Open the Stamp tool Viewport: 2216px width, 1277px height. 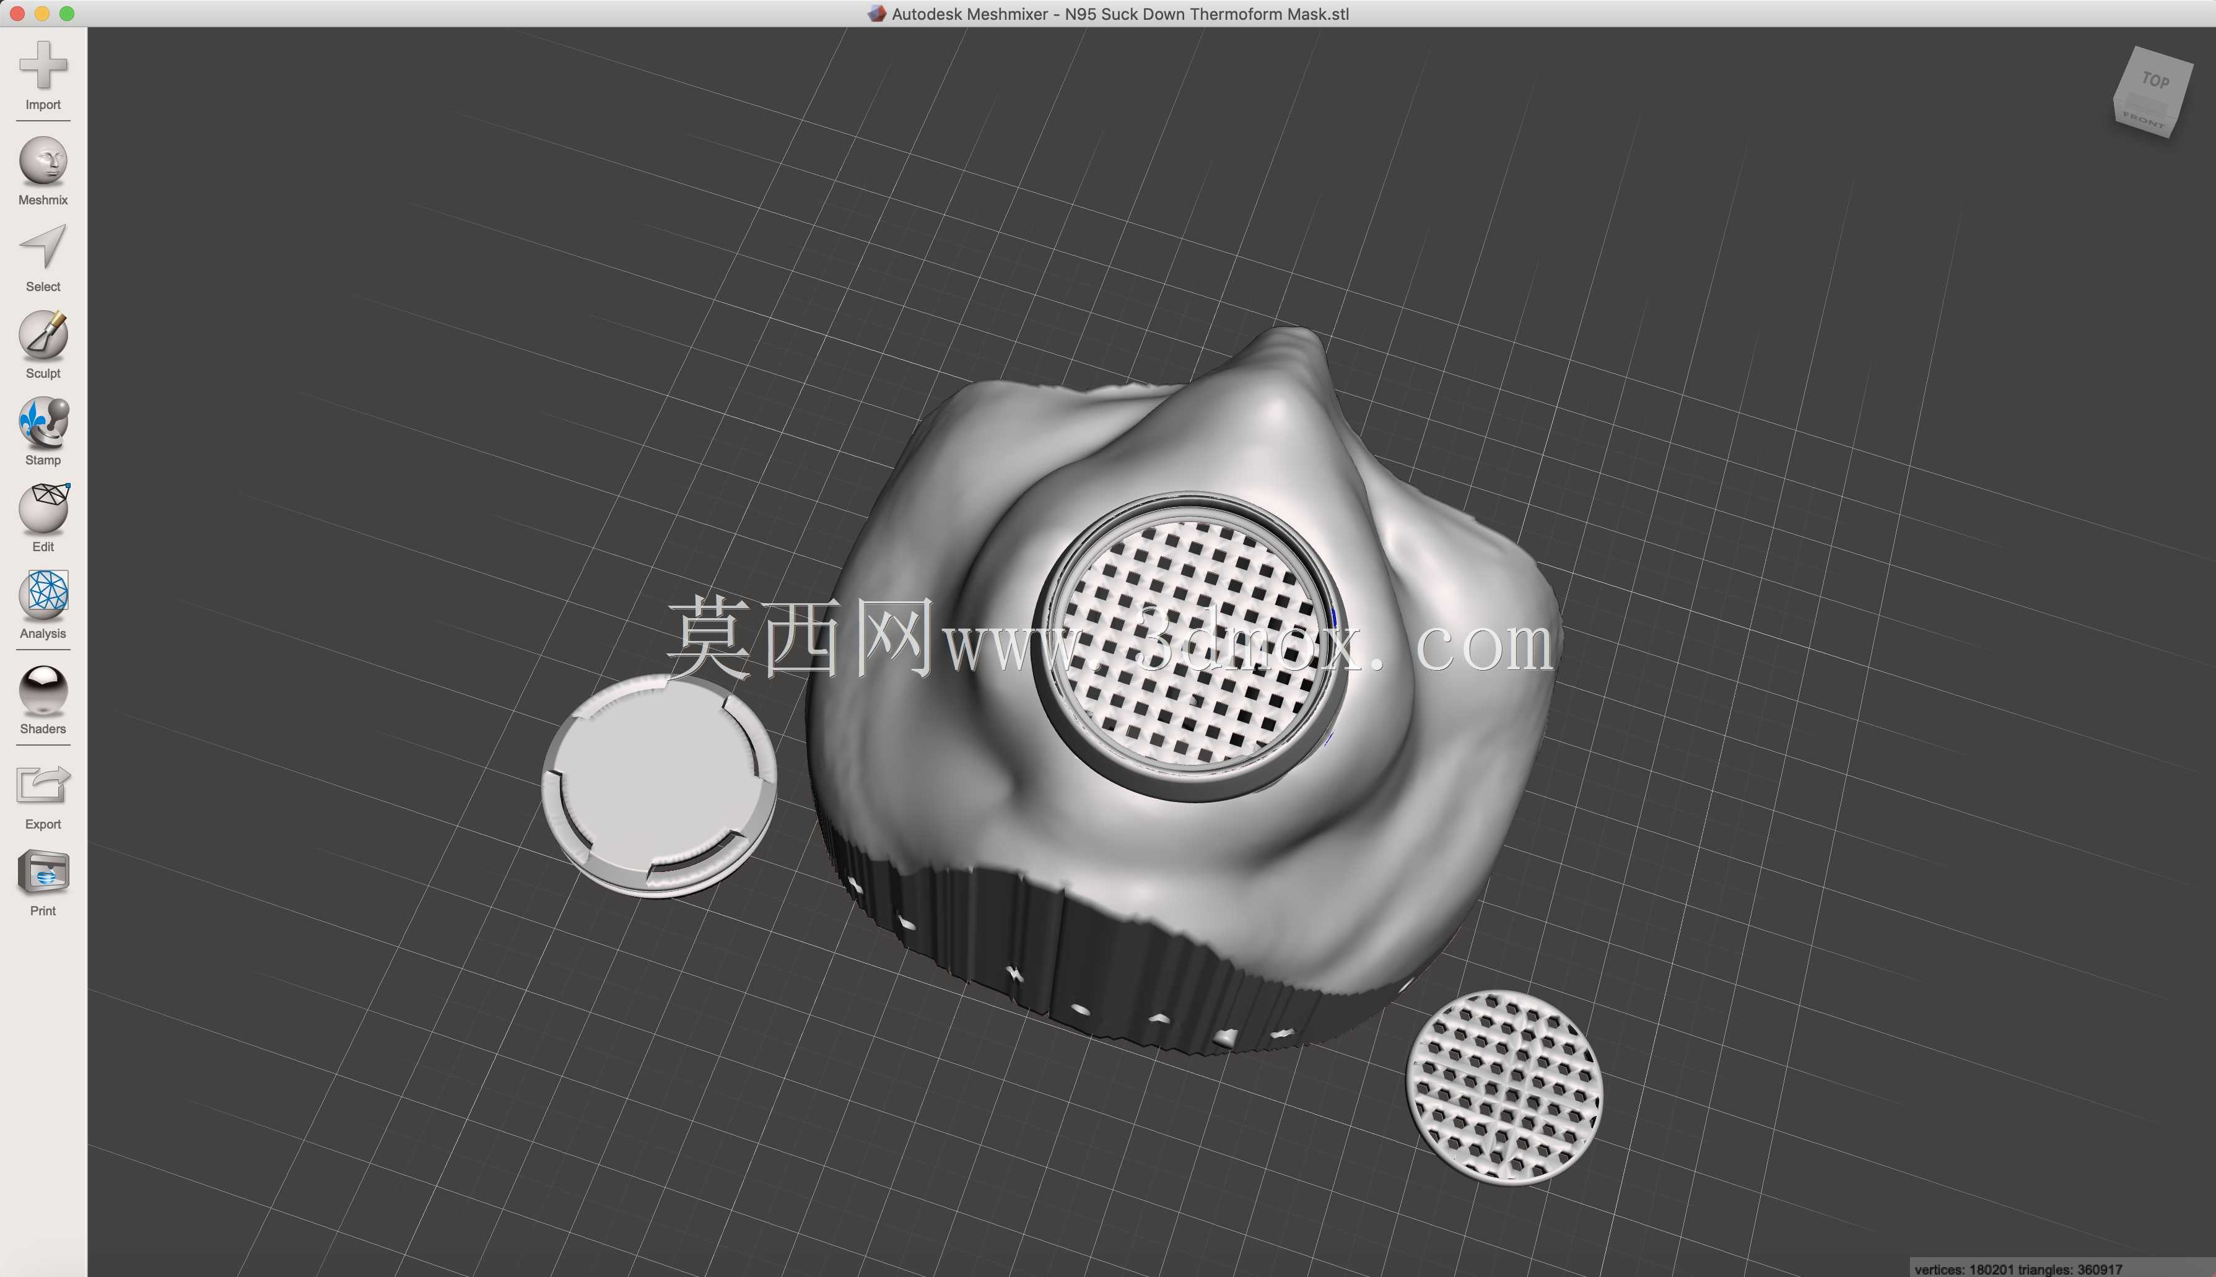point(43,432)
